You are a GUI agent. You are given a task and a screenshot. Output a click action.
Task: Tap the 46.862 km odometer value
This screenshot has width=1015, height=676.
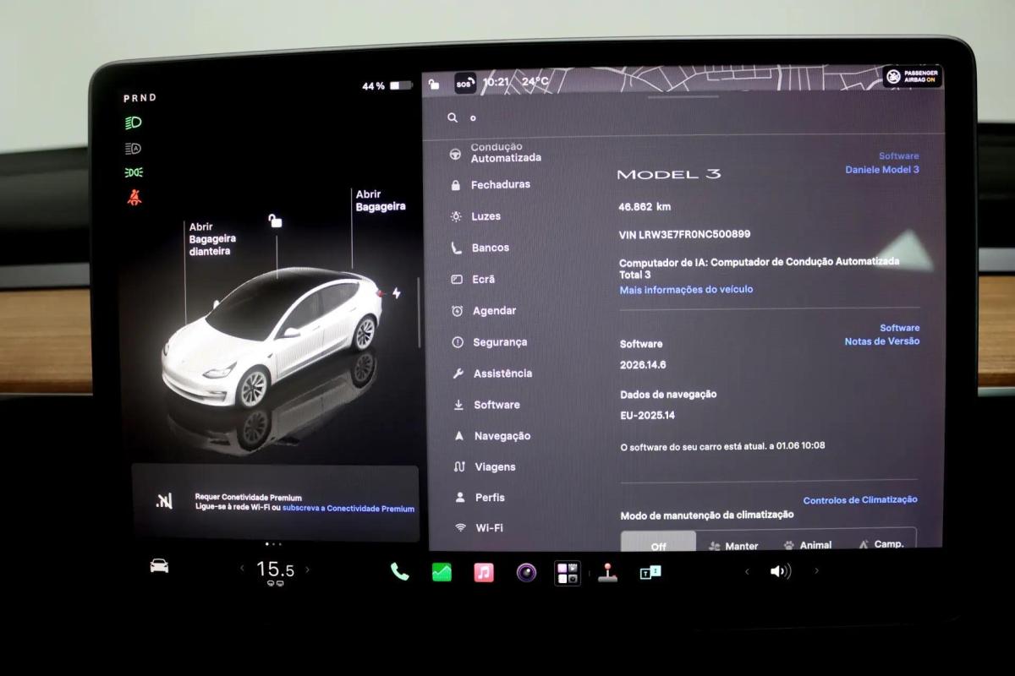pyautogui.click(x=645, y=206)
